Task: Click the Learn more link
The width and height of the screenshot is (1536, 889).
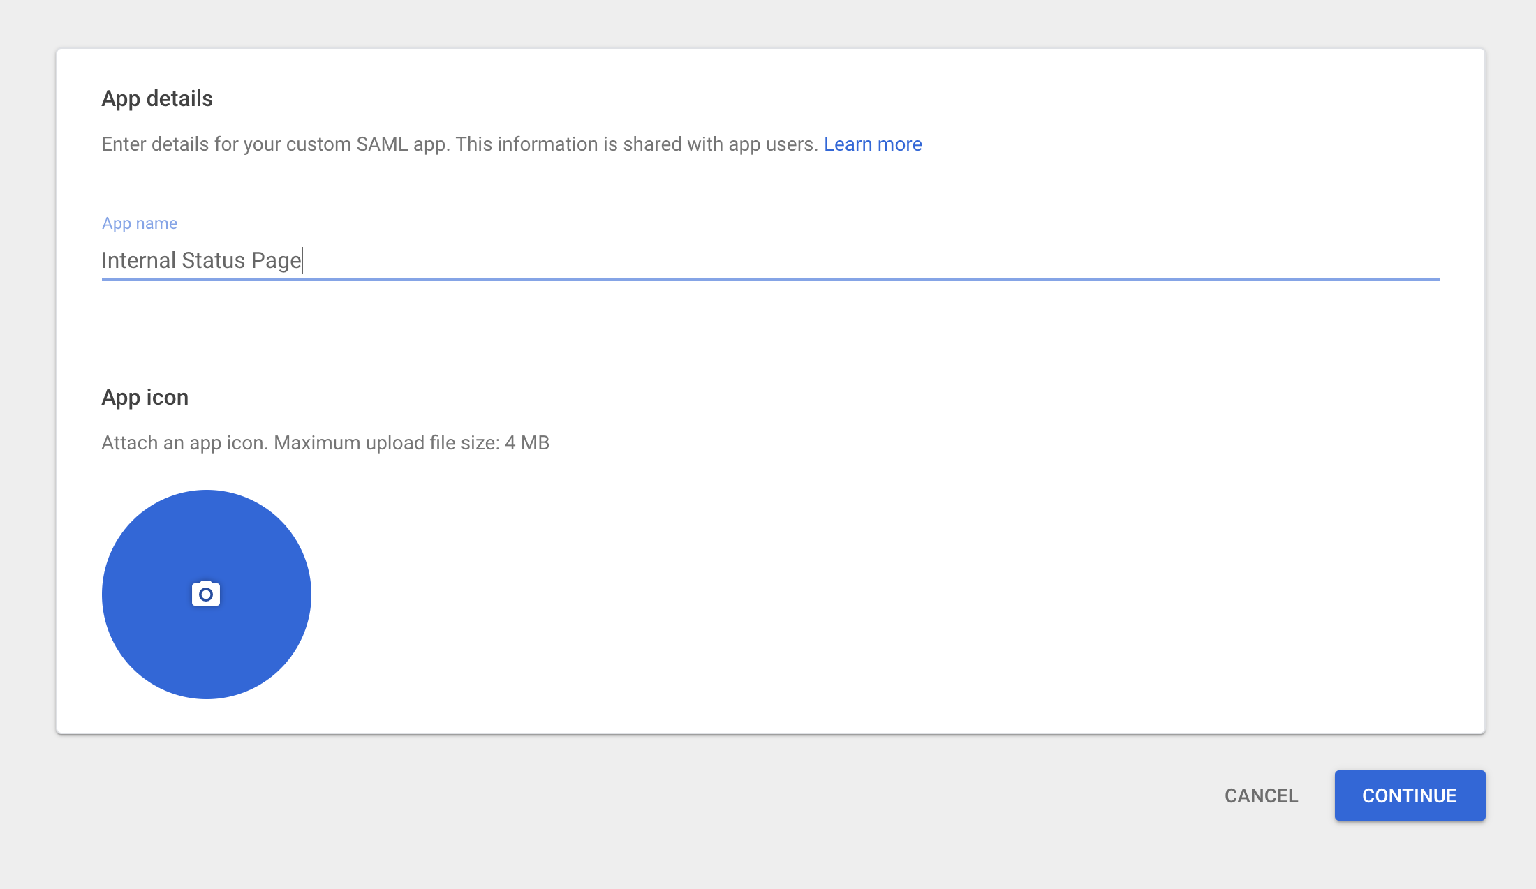Action: (x=873, y=144)
